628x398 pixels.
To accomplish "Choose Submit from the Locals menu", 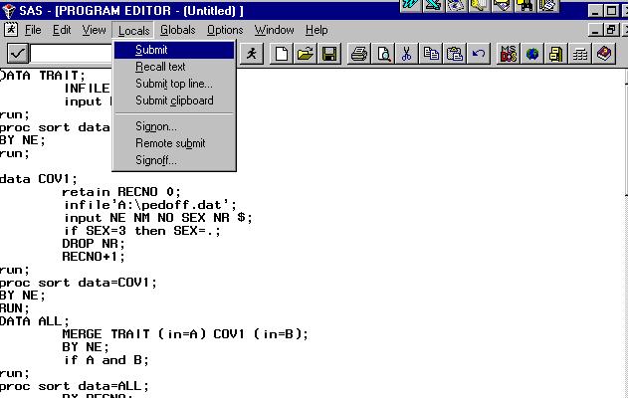I will (x=174, y=50).
